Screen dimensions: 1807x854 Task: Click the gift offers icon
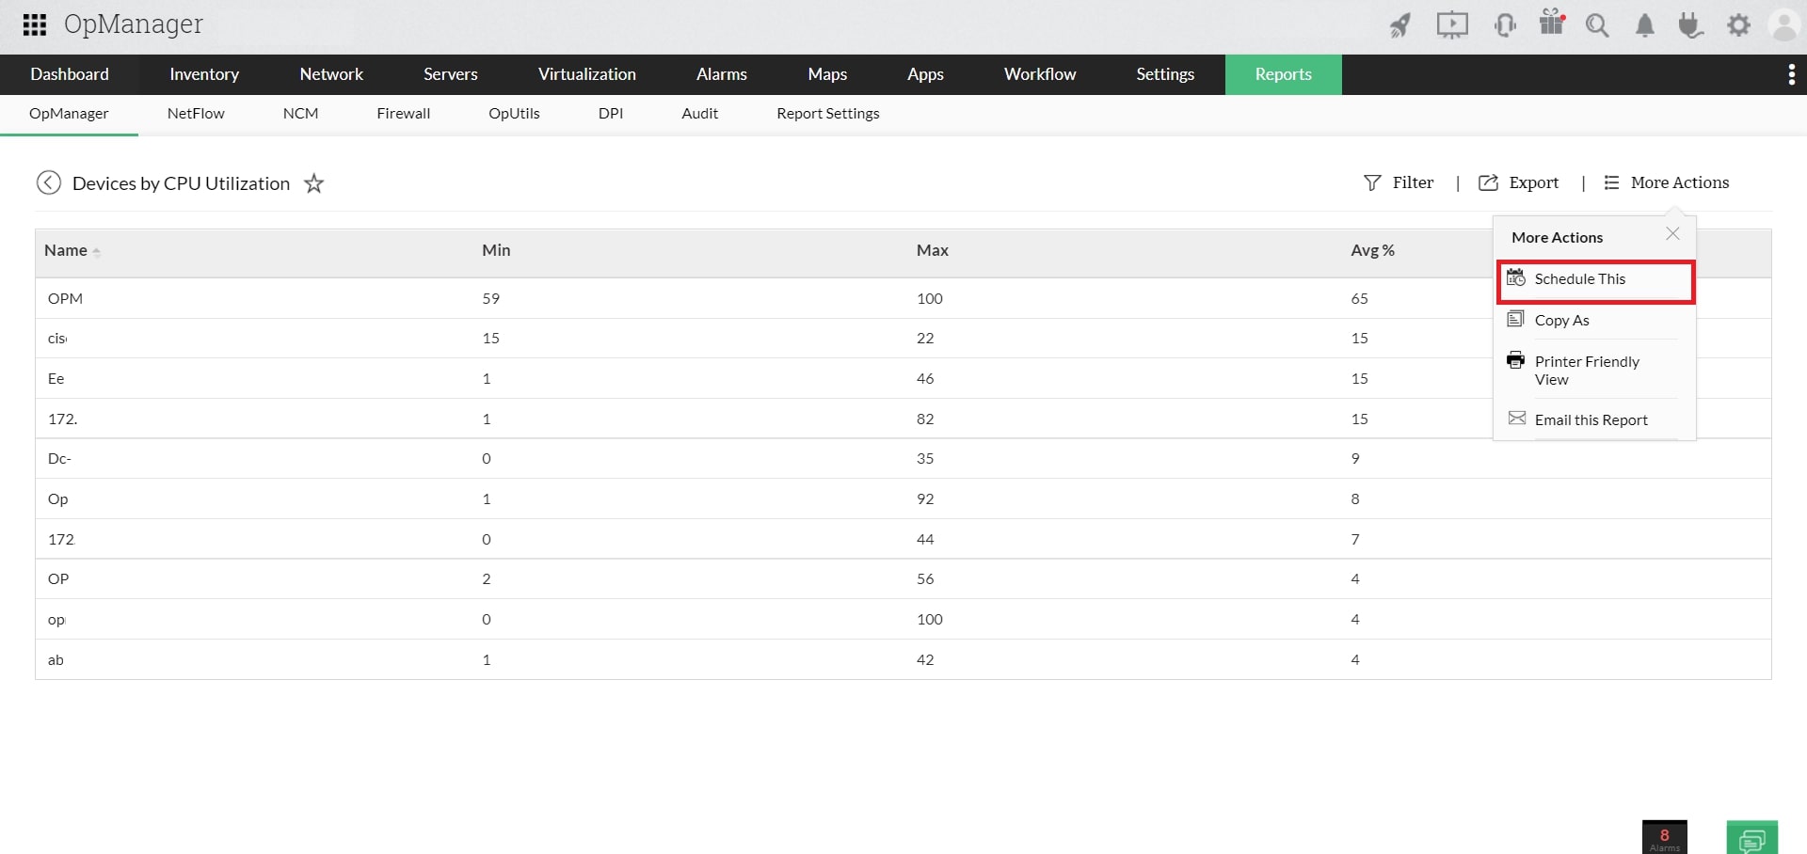pyautogui.click(x=1551, y=25)
